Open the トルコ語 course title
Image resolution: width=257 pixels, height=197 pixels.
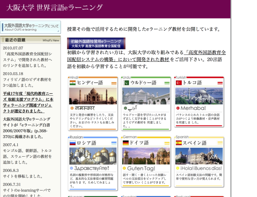click(192, 83)
